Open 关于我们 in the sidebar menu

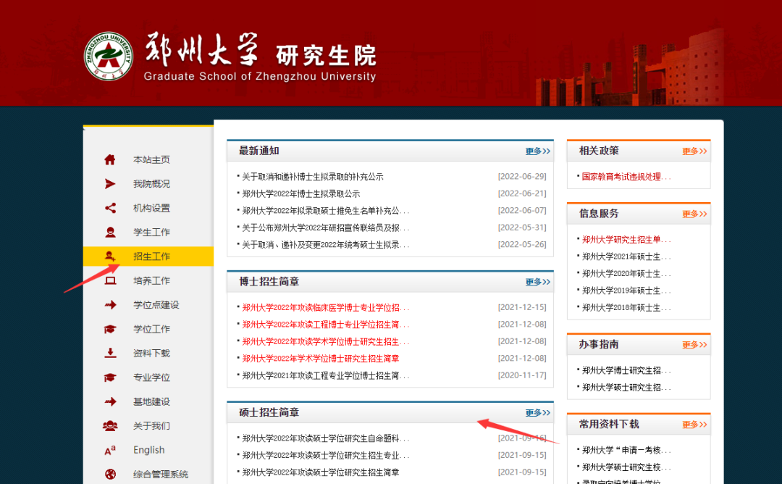click(151, 425)
